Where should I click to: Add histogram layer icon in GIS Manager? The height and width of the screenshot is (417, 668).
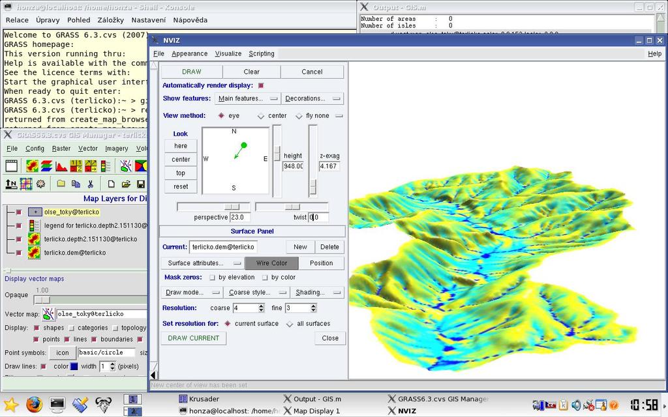tap(61, 165)
